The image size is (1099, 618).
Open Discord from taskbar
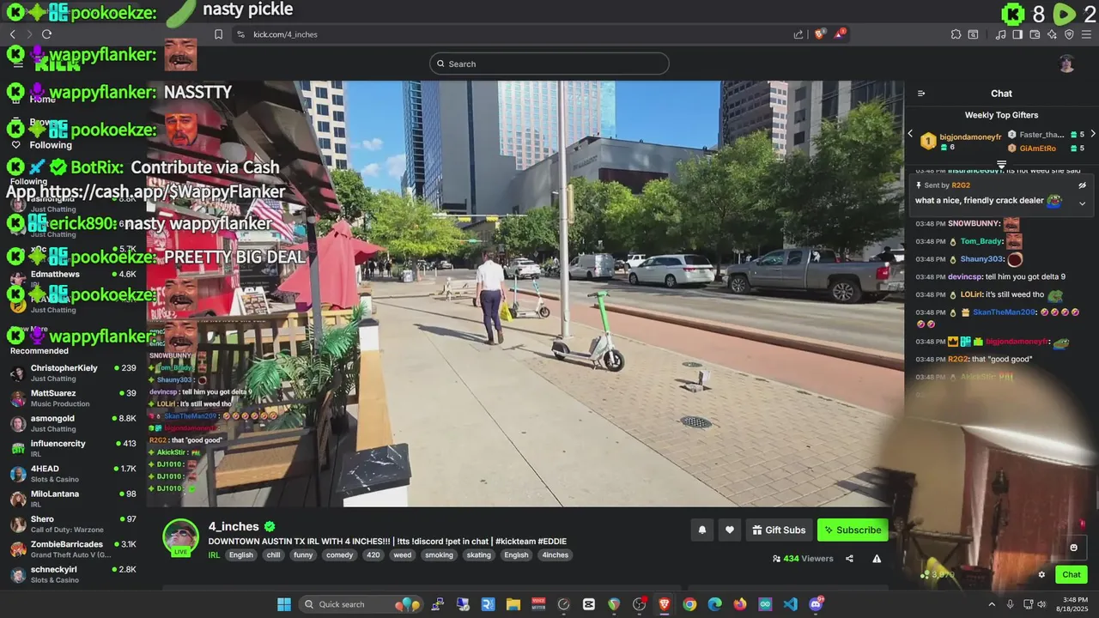pos(816,604)
